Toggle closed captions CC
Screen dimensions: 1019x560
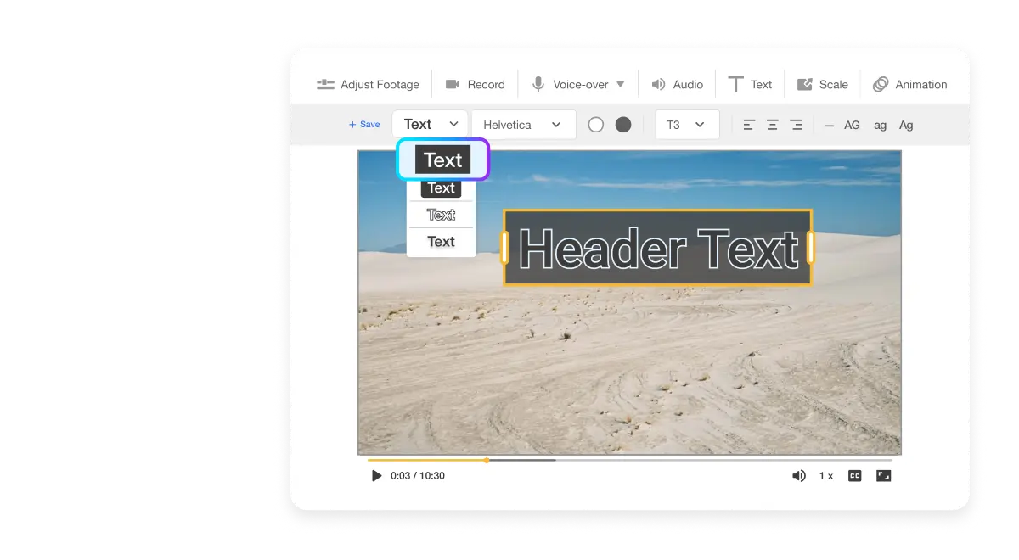(x=855, y=476)
